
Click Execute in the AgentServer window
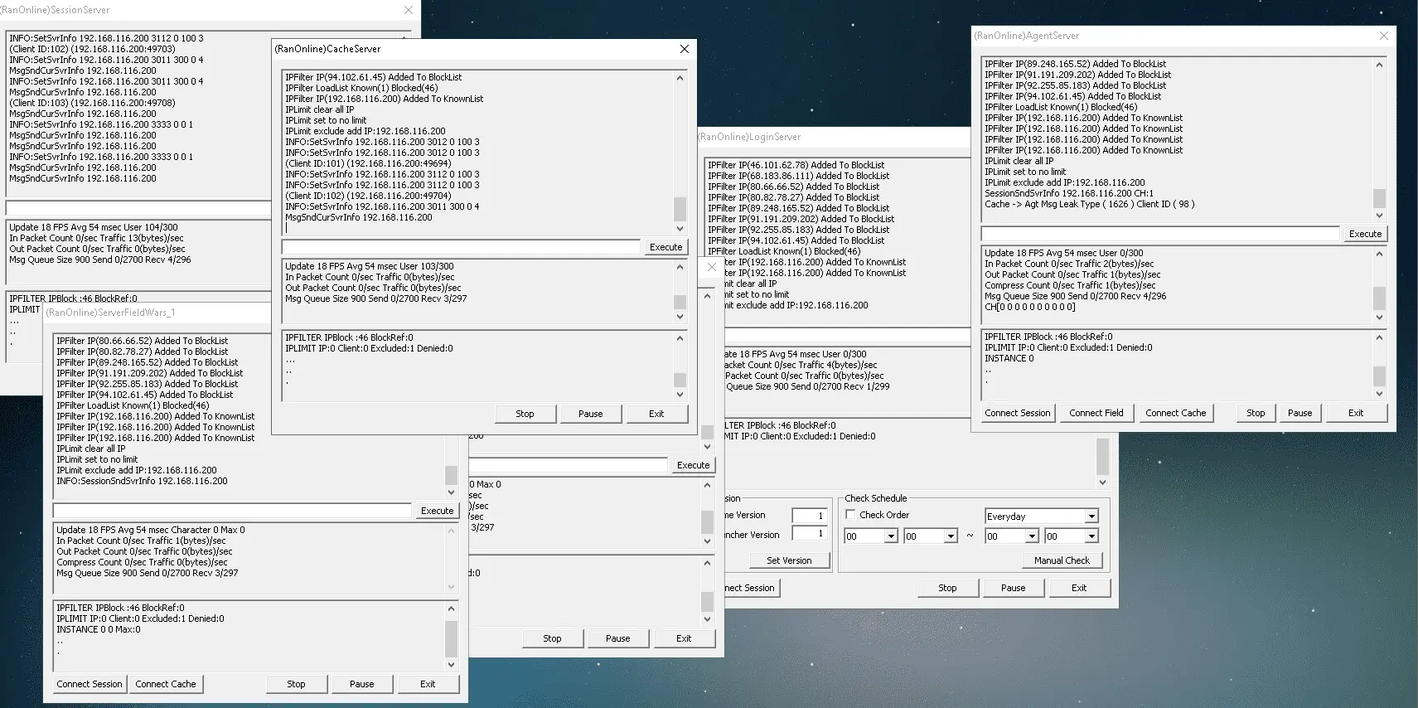(1365, 234)
